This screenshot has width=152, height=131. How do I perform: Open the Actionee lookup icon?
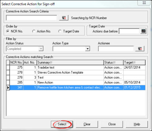140,49
